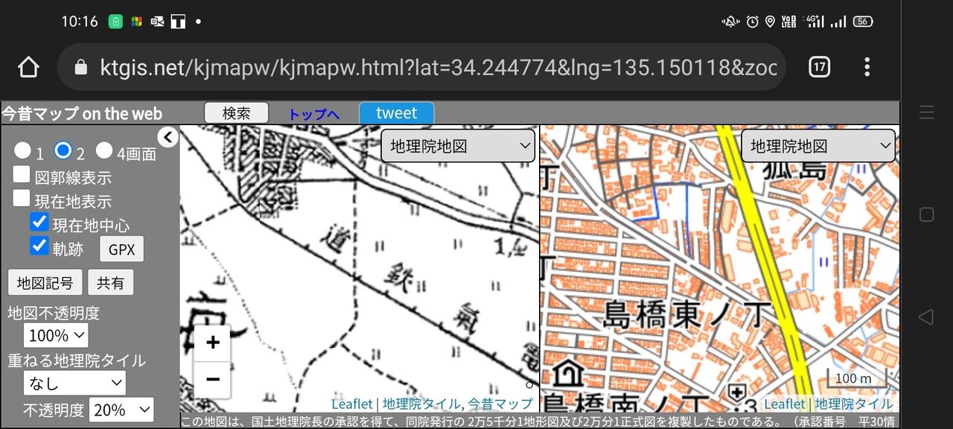Tap the padlock icon in address bar
Screen dimensions: 953x429
(81, 68)
